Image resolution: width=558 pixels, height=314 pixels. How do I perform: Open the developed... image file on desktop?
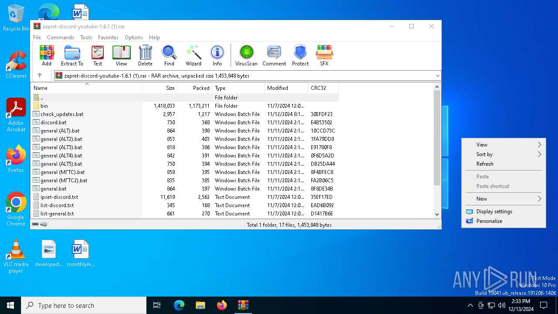point(49,253)
